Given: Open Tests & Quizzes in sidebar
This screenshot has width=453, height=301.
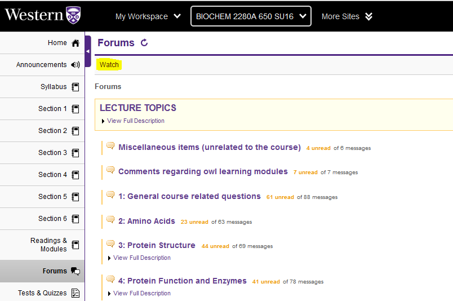Looking at the screenshot, I should 42,293.
